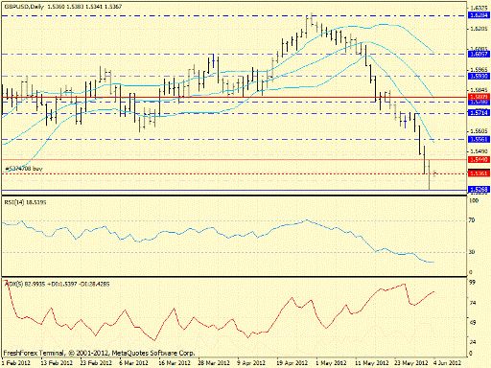Select the FreshForex Terminal copyright text
The image size is (491, 368).
[x=99, y=353]
